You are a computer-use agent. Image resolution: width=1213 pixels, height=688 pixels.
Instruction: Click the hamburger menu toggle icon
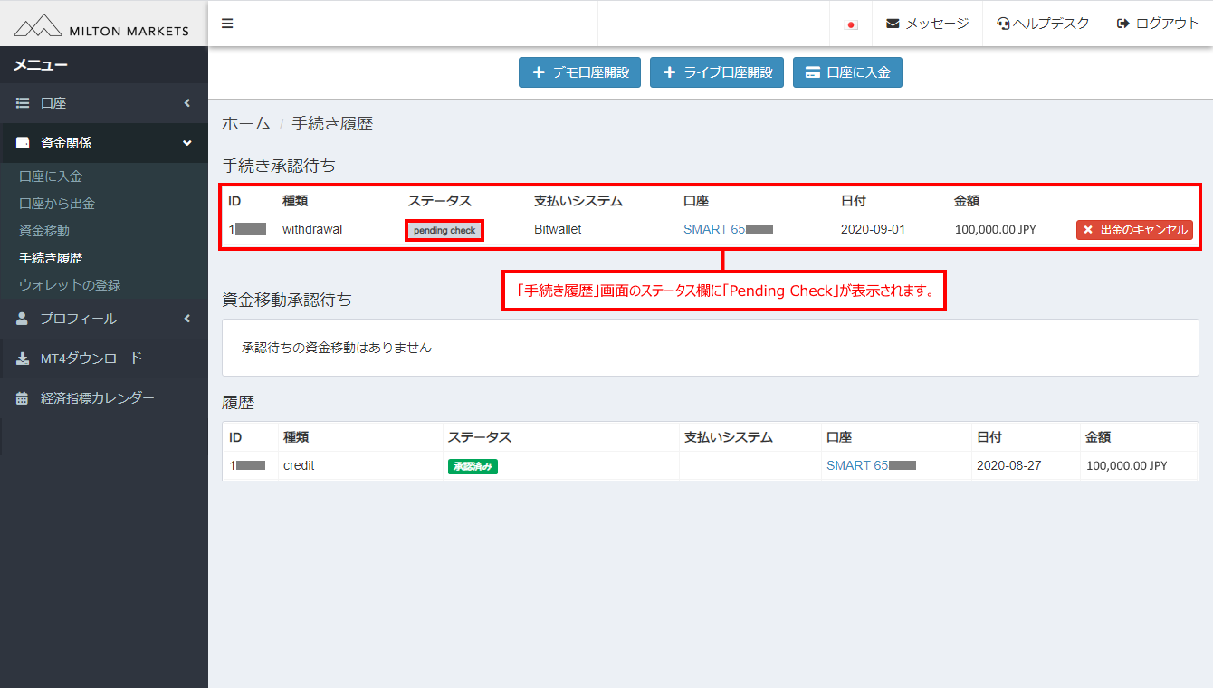point(227,24)
